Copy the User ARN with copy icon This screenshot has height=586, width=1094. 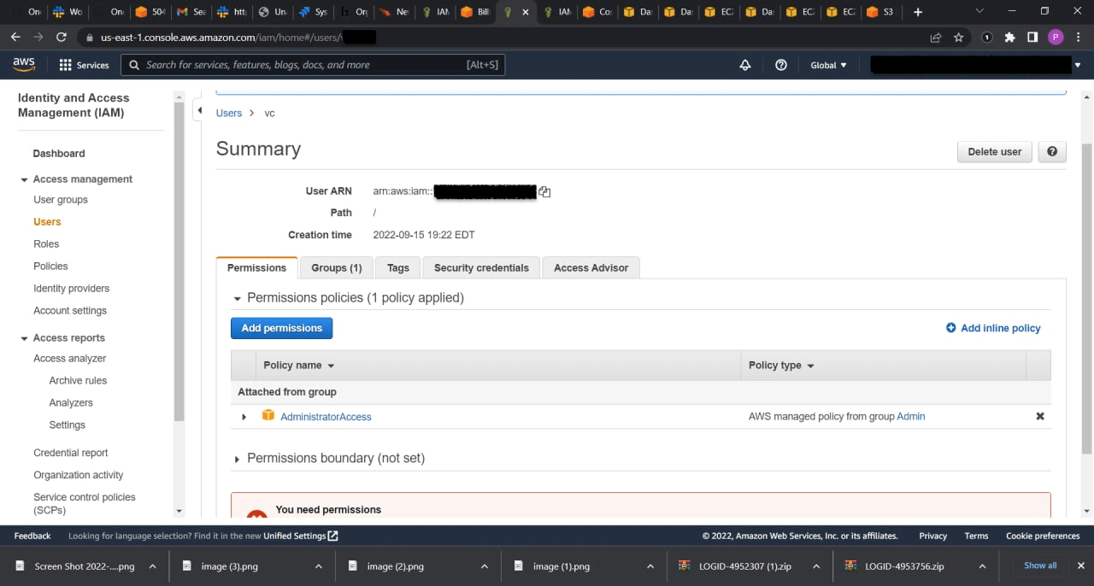tap(544, 192)
